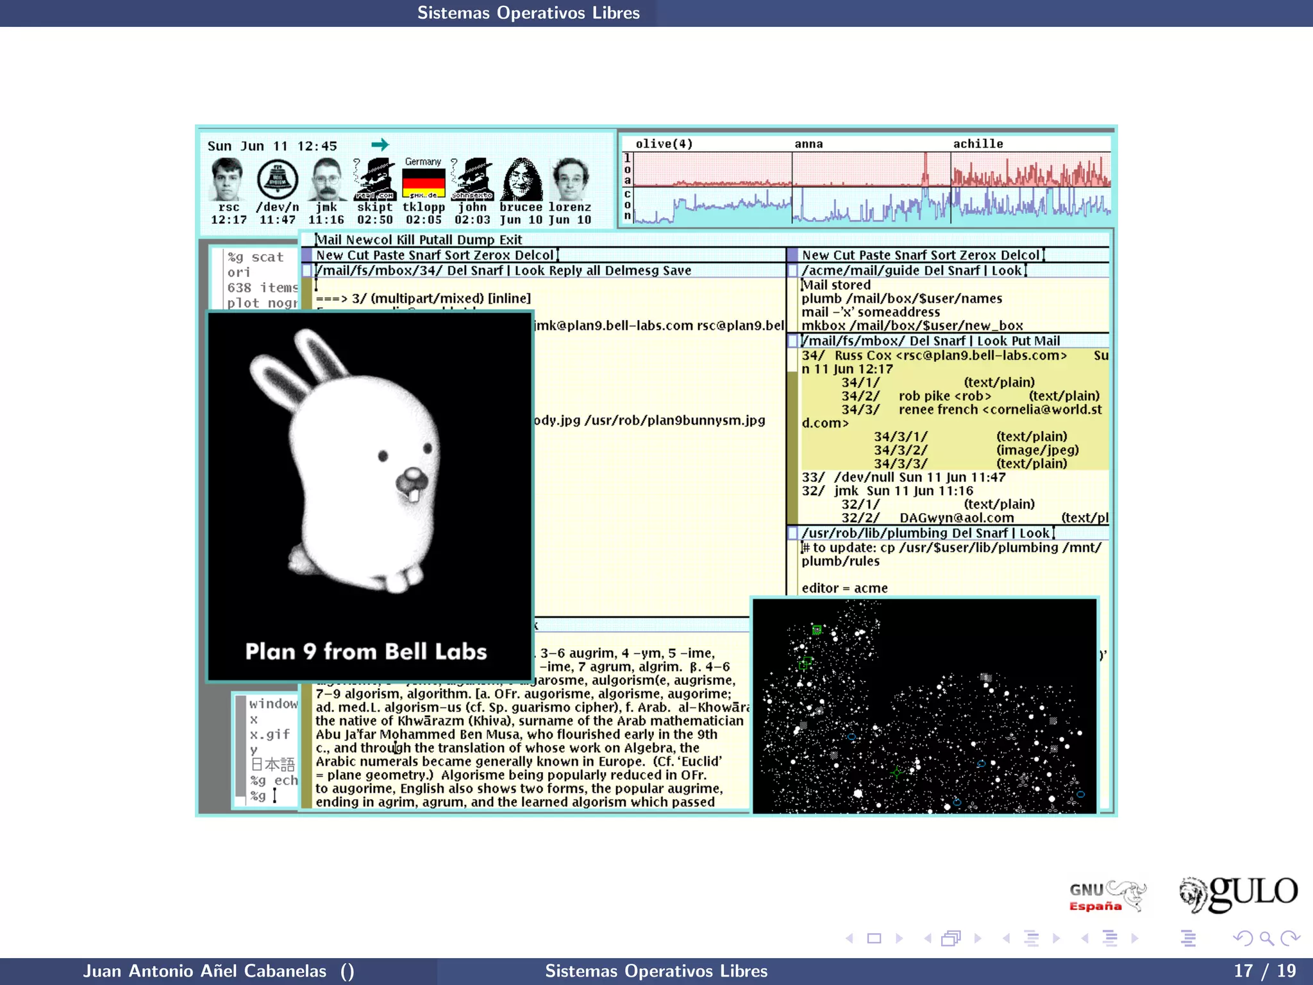
Task: Click layout box of /usr/rob/lib/plumbing window
Action: [x=792, y=533]
